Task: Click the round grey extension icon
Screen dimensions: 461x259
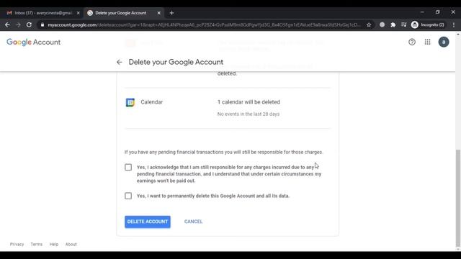Action: (382, 25)
